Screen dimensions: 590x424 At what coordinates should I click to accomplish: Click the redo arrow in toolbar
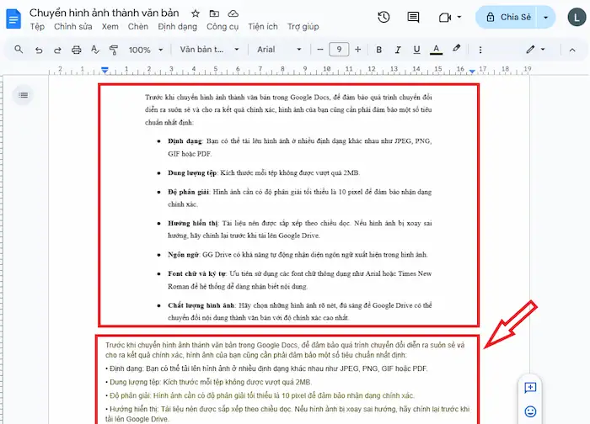coord(57,50)
